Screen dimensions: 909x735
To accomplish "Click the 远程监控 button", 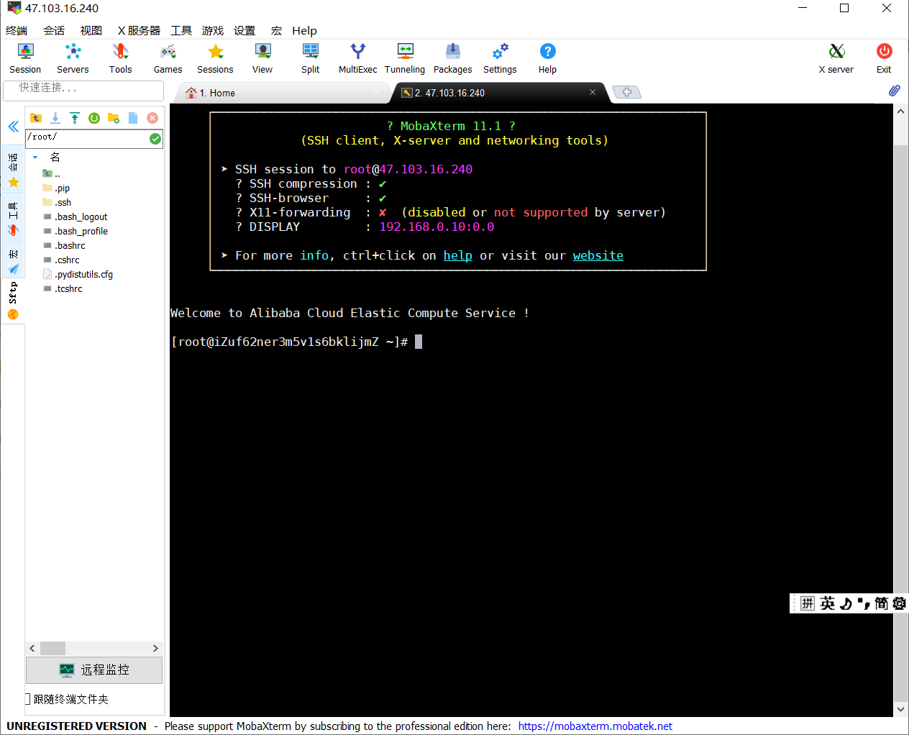I will (94, 670).
